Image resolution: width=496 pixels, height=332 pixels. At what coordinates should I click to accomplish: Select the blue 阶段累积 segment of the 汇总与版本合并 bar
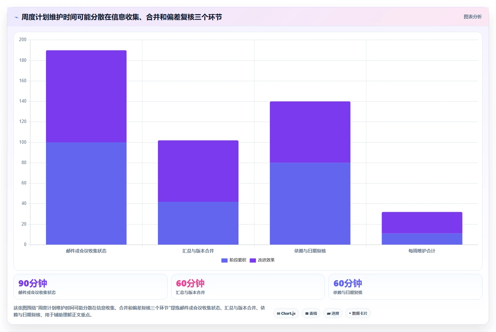(198, 223)
